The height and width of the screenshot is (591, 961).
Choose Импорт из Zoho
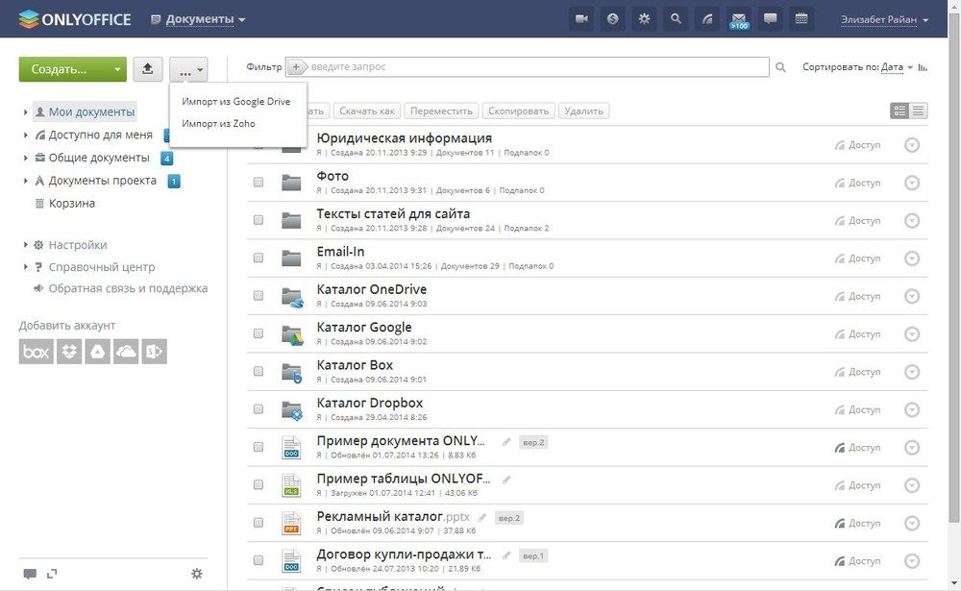[219, 124]
